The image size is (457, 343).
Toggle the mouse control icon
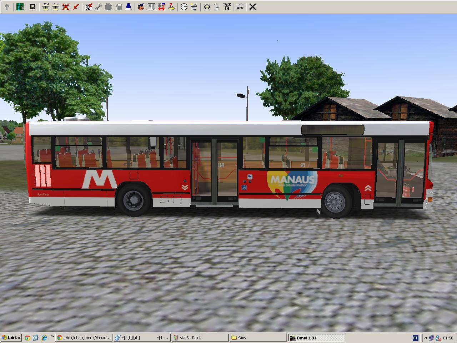(x=217, y=6)
